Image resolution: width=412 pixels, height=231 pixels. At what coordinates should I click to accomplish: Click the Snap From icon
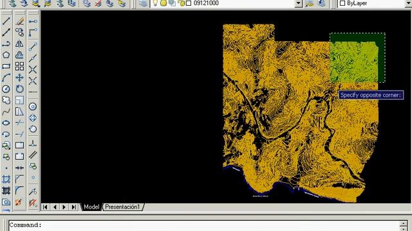(x=33, y=33)
